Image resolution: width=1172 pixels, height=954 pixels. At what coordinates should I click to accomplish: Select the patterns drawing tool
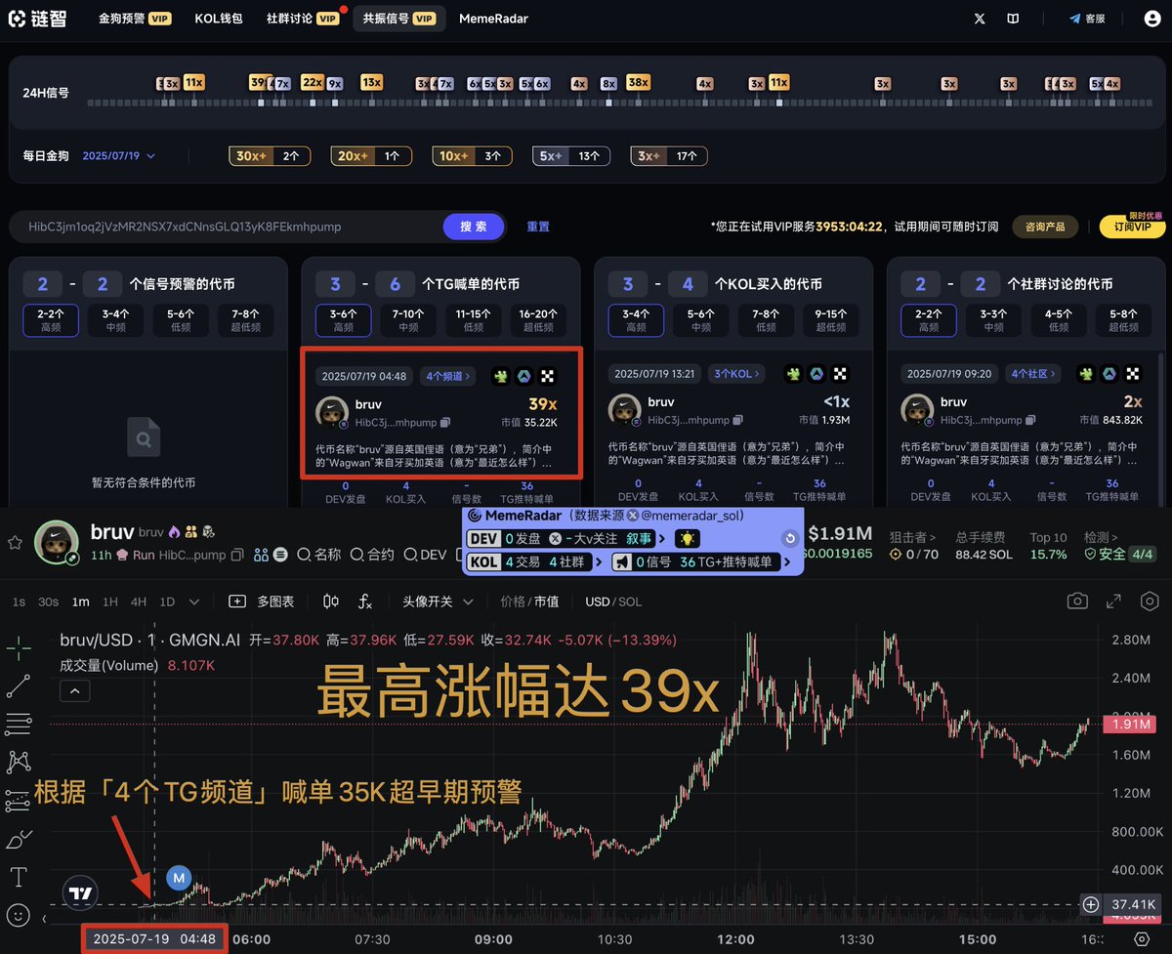19,762
